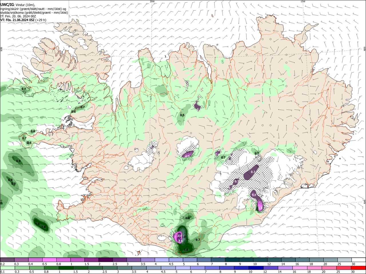Screen dimensions: 366x274
Task: Click the 1.5 label in the top legend row
Action: coord(87,264)
